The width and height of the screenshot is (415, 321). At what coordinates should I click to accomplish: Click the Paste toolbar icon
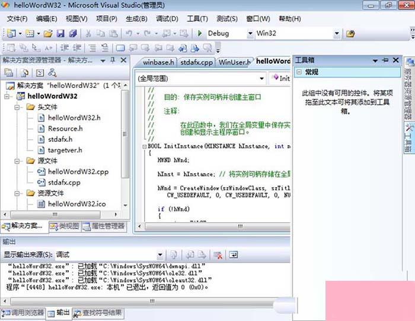click(113, 34)
